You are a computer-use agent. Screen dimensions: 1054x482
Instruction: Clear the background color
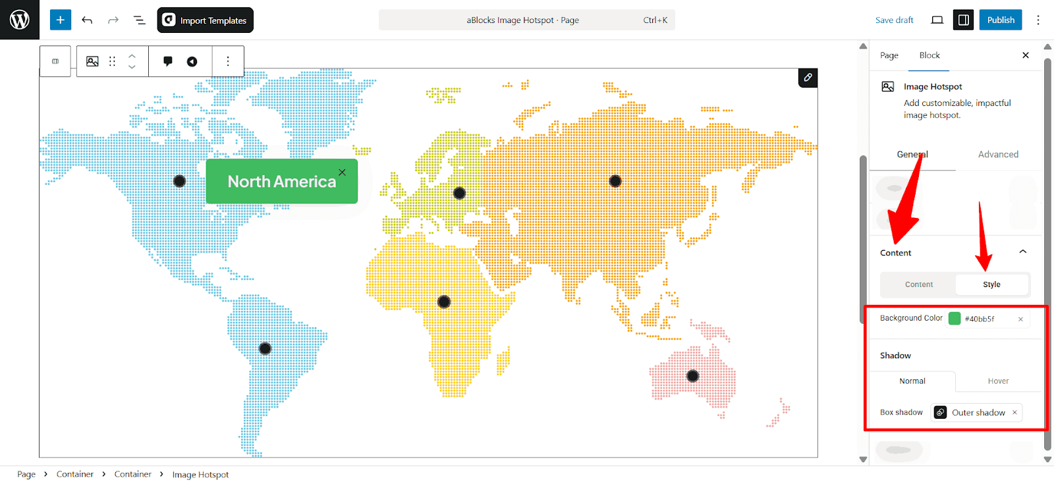point(1020,319)
